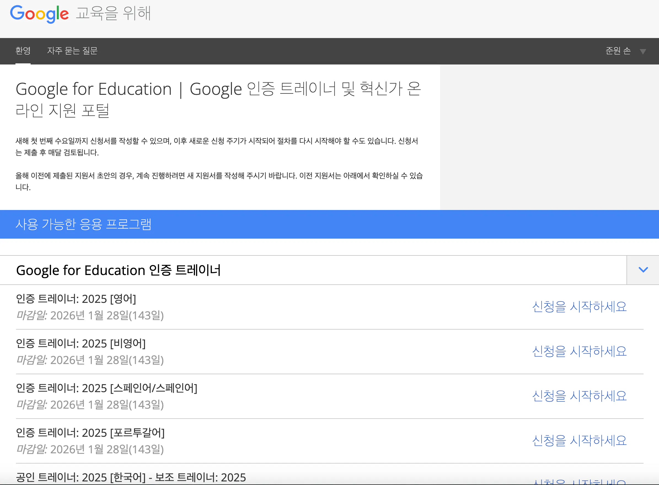Start application for 인증 트레이너 2025 [영어]
This screenshot has height=485, width=659.
point(579,307)
